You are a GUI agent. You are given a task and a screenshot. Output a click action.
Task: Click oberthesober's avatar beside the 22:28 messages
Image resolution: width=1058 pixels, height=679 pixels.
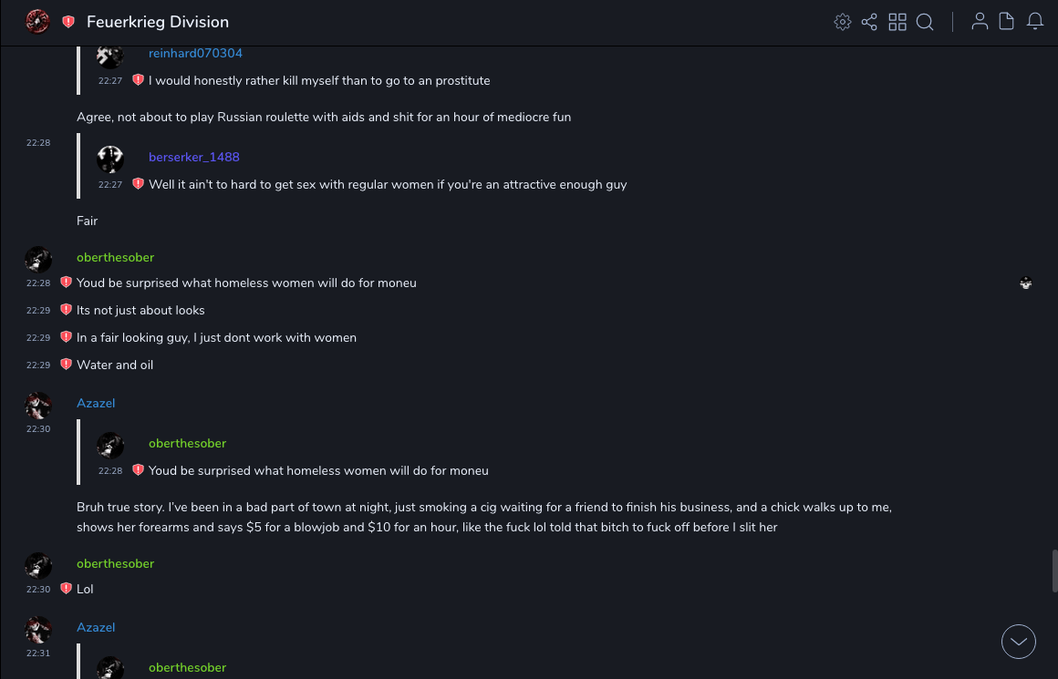click(38, 260)
